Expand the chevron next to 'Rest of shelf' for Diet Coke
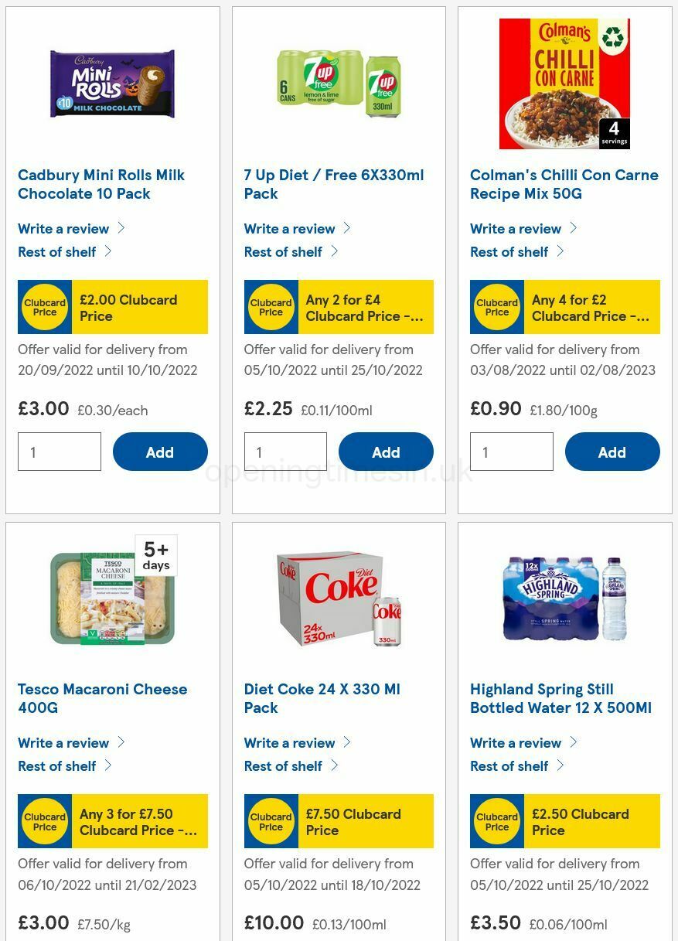This screenshot has height=941, width=678. [x=334, y=765]
